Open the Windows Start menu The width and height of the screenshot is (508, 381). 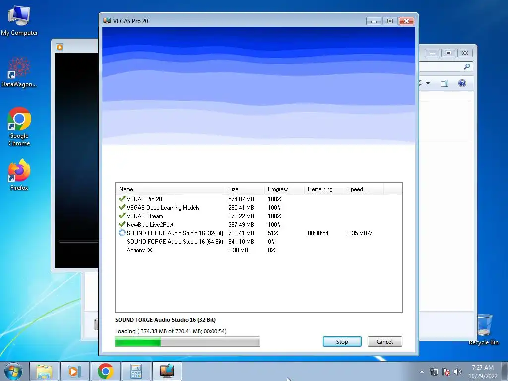tap(13, 371)
